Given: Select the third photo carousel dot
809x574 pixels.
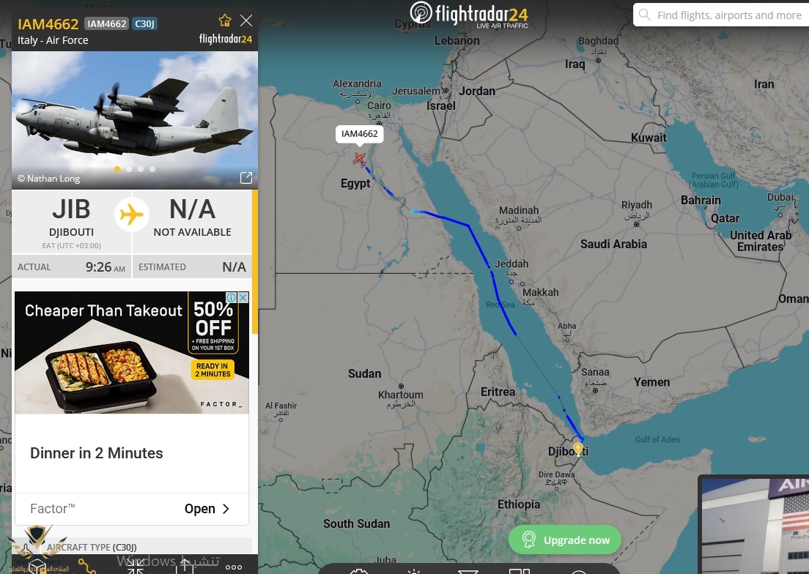Looking at the screenshot, I should [x=141, y=169].
